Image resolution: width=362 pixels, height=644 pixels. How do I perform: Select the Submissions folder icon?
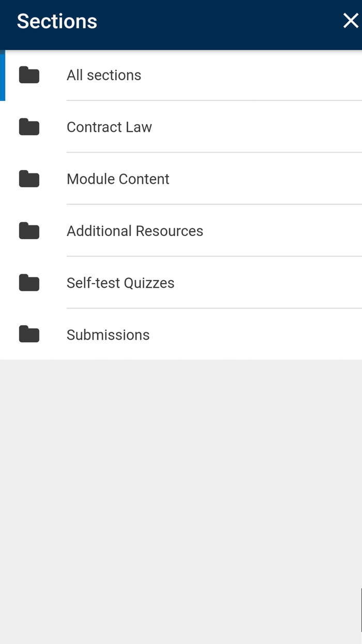coord(29,334)
